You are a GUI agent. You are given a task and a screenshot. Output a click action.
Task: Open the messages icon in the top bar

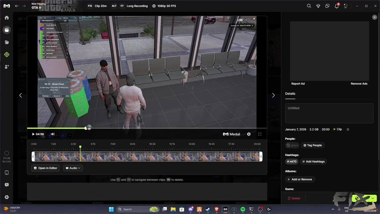click(x=327, y=6)
